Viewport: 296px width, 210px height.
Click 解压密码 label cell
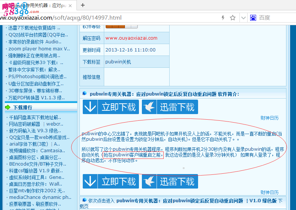[92, 38]
